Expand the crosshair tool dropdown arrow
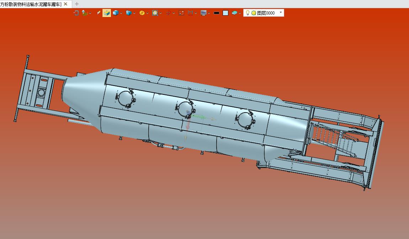Image resolution: width=409 pixels, height=239 pixels. 174,13
